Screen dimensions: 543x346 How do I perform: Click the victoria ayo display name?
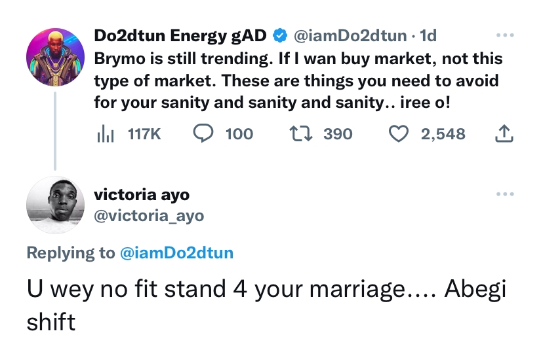[142, 195]
